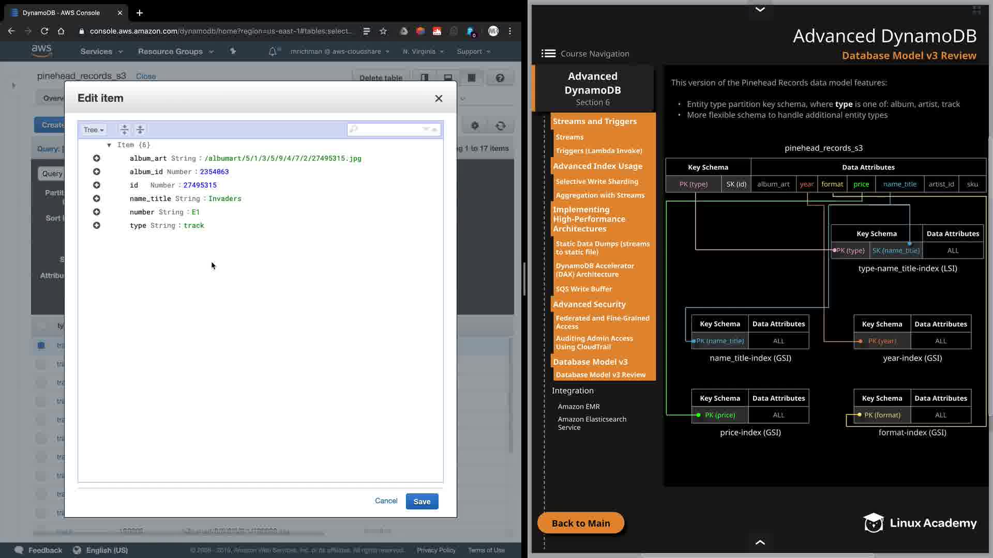Bookmark page with the star icon

coord(383,31)
